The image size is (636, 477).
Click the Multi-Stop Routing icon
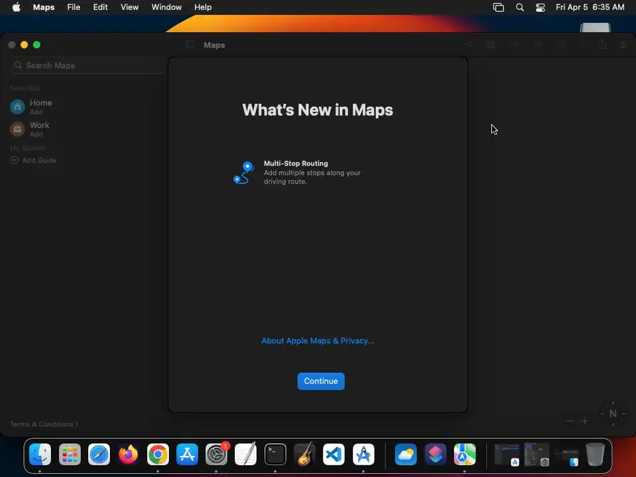tap(243, 173)
